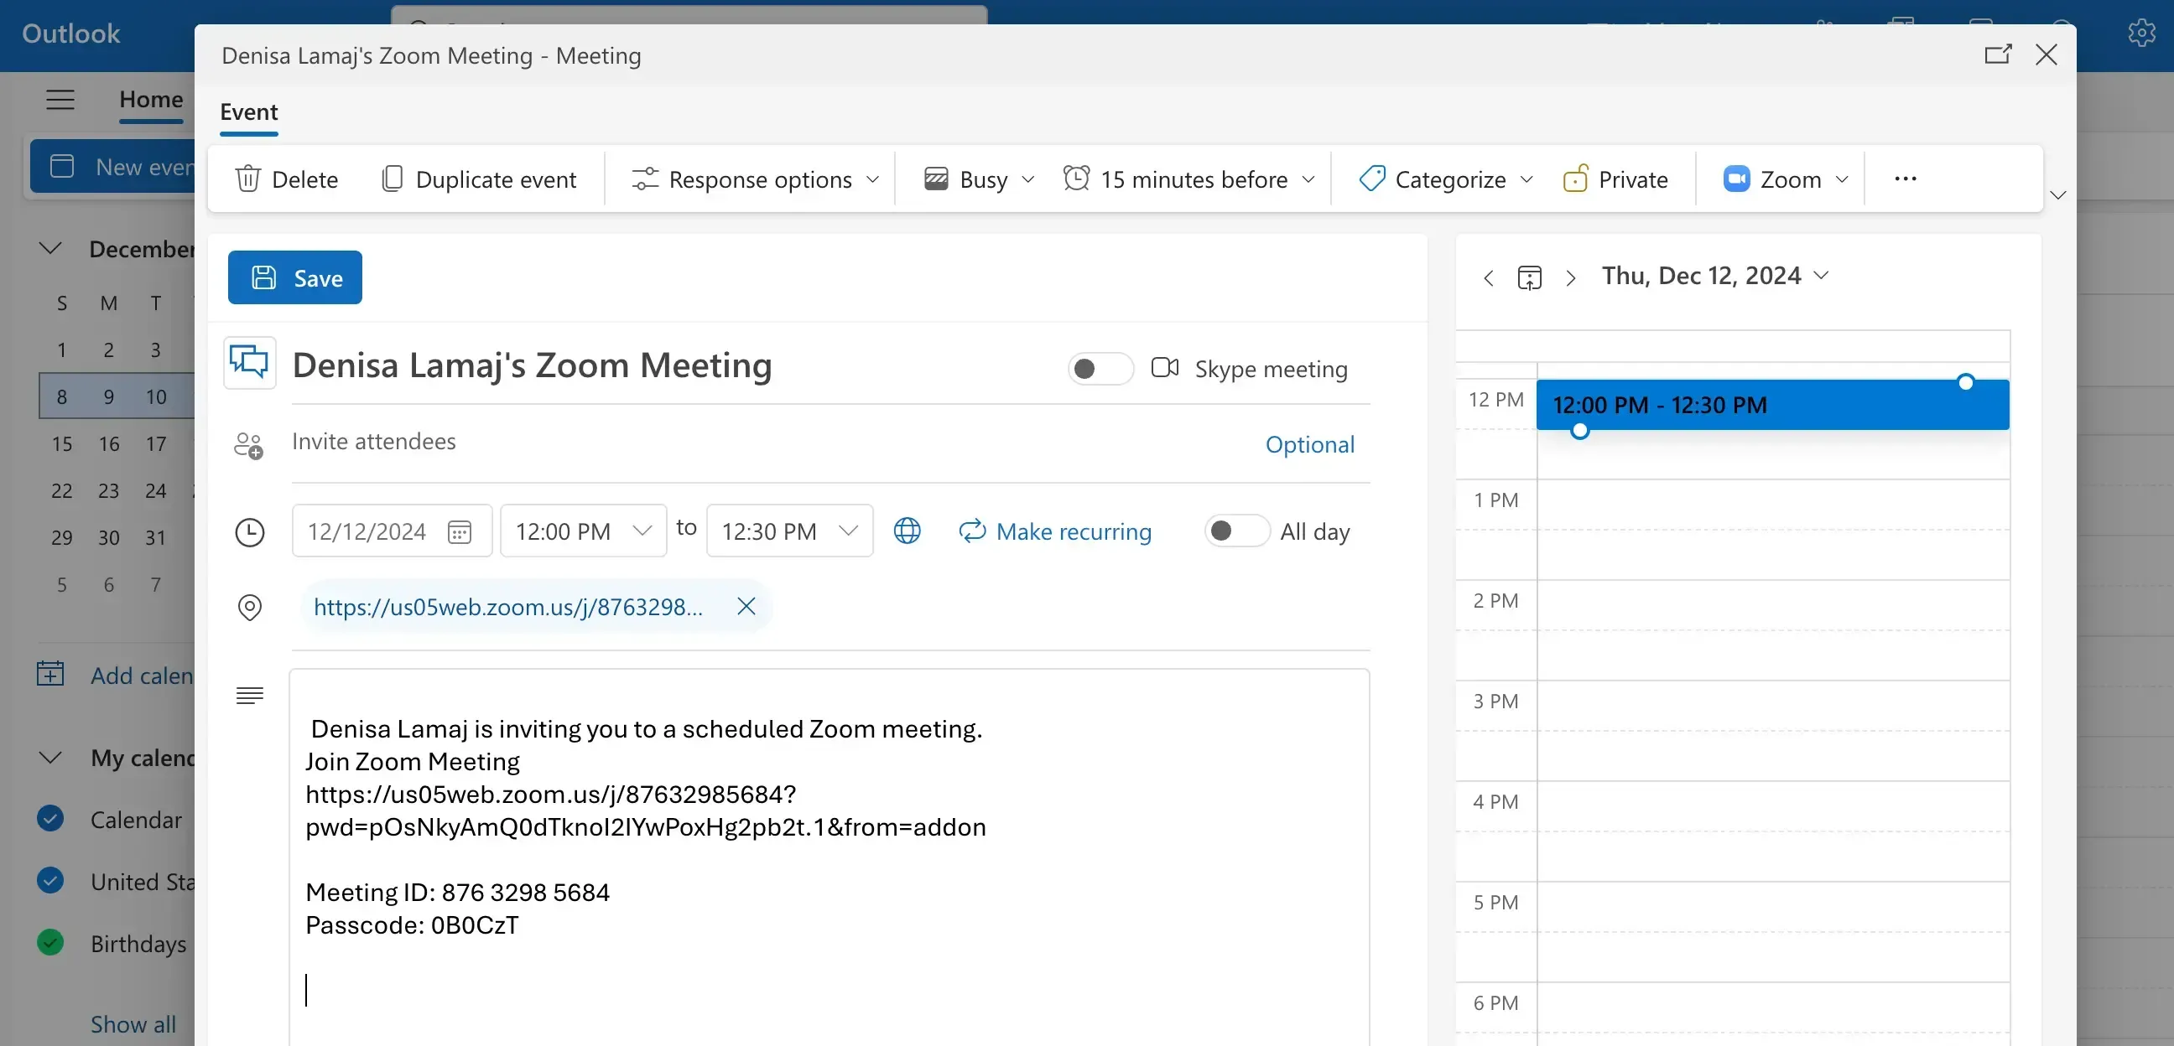Screen dimensions: 2174x1046
Task: Pop out the event in new window
Action: click(1998, 54)
